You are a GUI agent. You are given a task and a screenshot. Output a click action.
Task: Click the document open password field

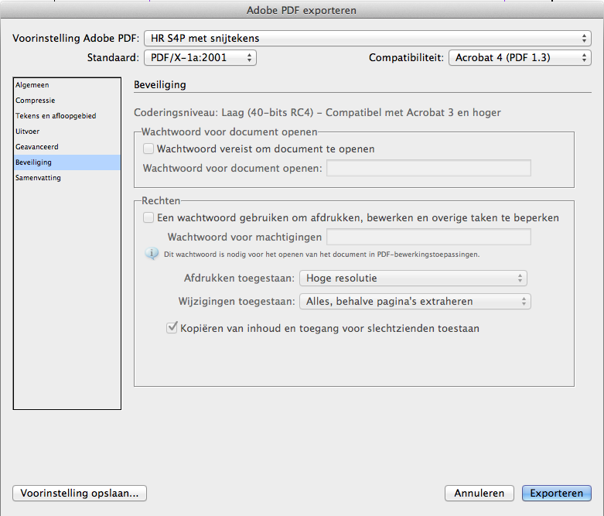coord(428,168)
